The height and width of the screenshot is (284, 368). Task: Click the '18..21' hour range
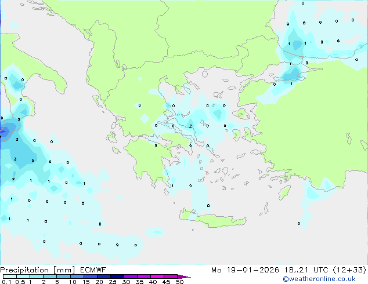point(296,270)
